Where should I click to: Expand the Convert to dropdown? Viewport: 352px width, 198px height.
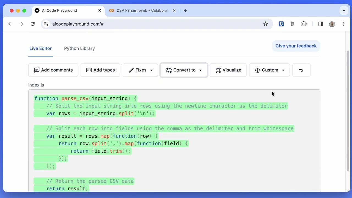tap(184, 70)
